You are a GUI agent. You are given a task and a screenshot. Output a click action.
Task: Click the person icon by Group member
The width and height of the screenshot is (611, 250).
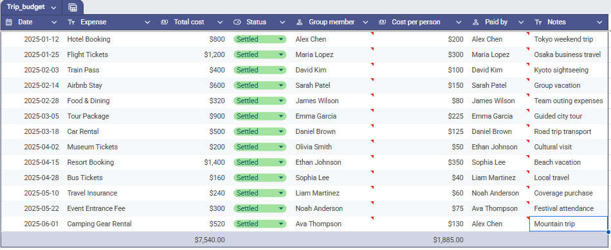299,22
